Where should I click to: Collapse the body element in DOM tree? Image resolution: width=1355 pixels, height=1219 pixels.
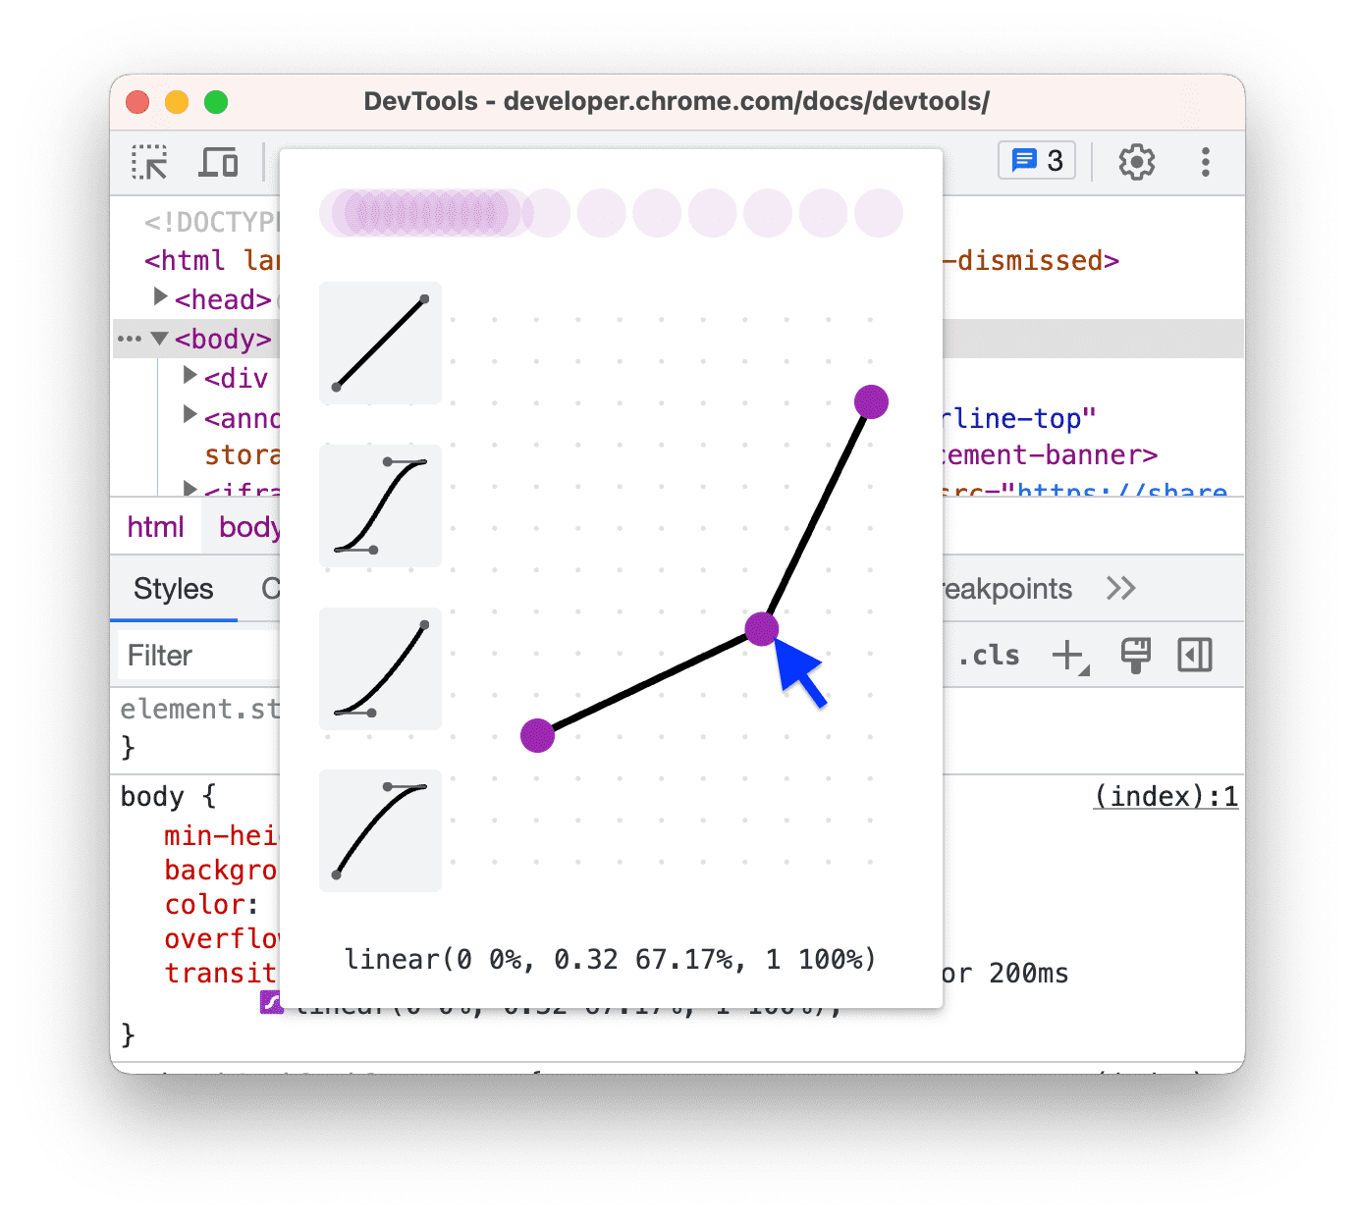tap(160, 339)
